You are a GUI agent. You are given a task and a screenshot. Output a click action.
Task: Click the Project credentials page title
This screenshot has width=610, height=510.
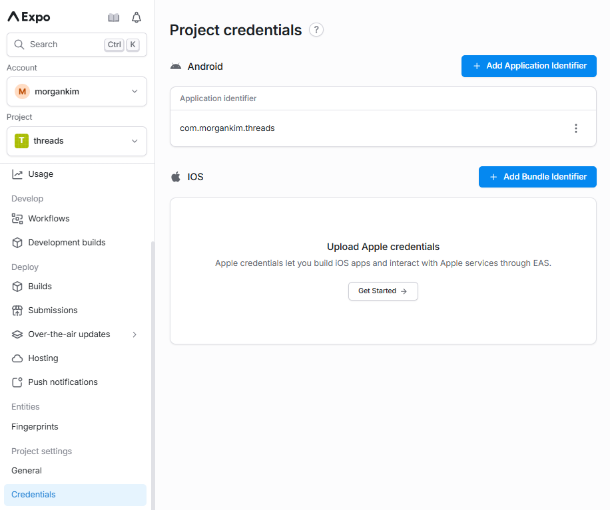(x=235, y=31)
